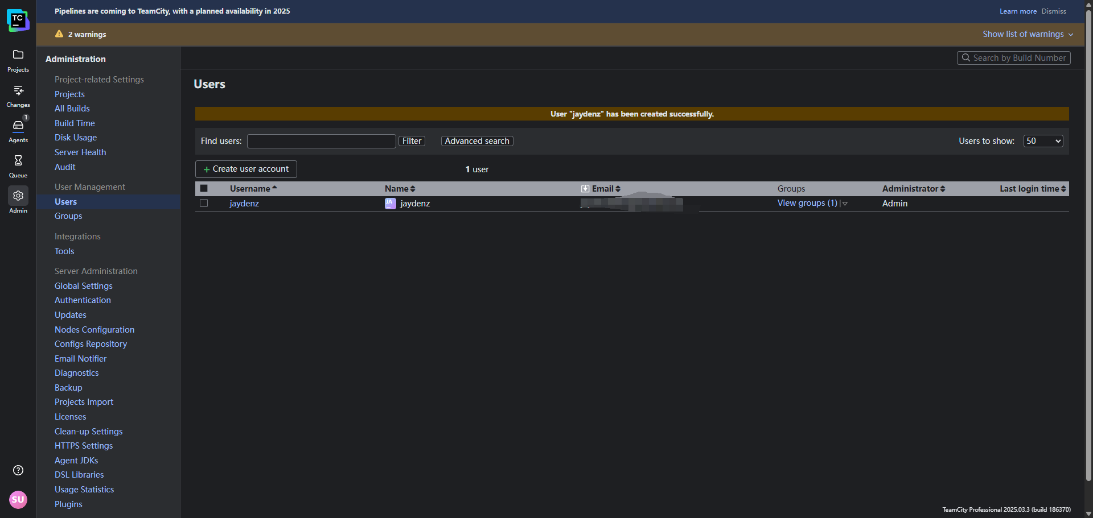Image resolution: width=1093 pixels, height=518 pixels.
Task: Tick the select-all users checkbox
Action: point(204,188)
